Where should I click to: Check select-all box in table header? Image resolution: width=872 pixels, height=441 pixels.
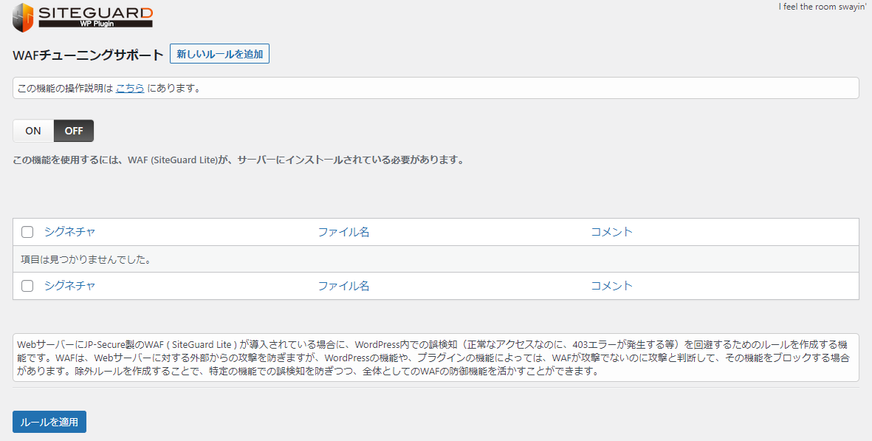(27, 232)
